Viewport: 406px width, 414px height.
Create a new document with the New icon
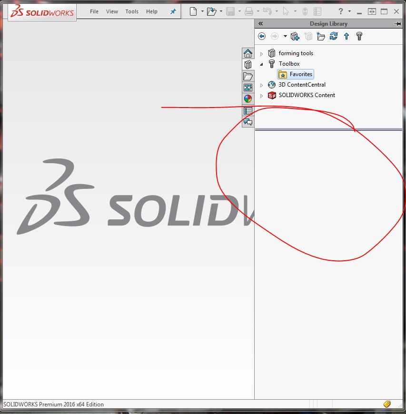pyautogui.click(x=193, y=11)
